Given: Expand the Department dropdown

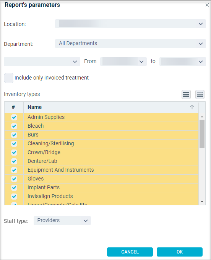Looking at the screenshot, I should click(130, 44).
